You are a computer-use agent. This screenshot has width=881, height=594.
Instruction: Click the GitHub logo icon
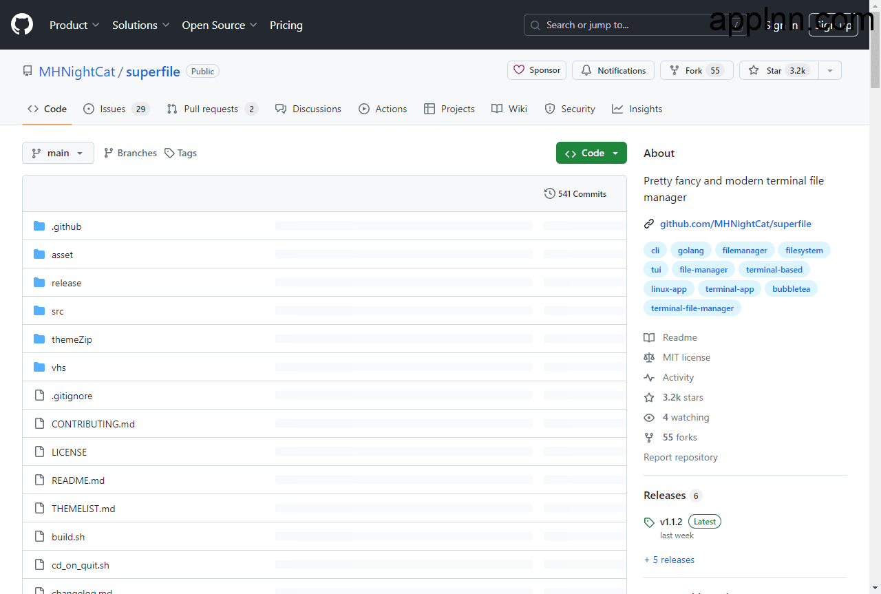pyautogui.click(x=22, y=25)
